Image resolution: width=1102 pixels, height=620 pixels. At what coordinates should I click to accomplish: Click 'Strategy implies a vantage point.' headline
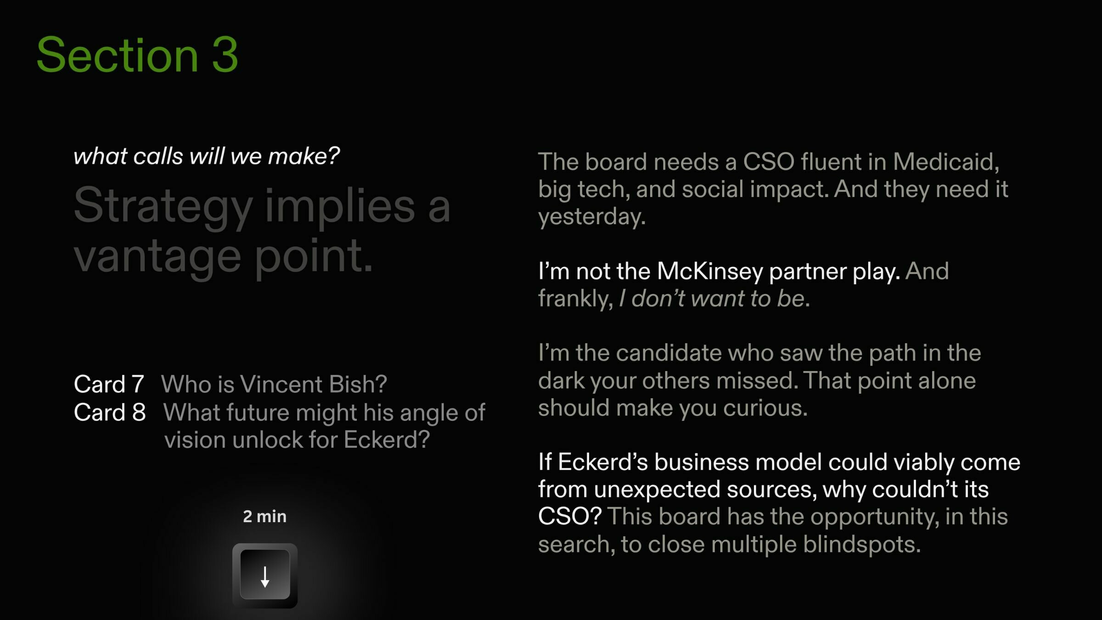[x=262, y=231]
